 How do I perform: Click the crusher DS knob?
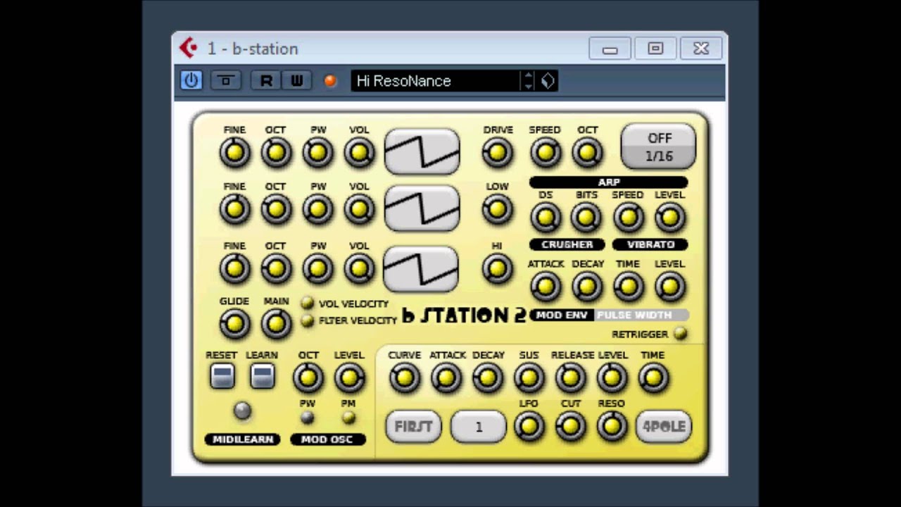point(545,218)
